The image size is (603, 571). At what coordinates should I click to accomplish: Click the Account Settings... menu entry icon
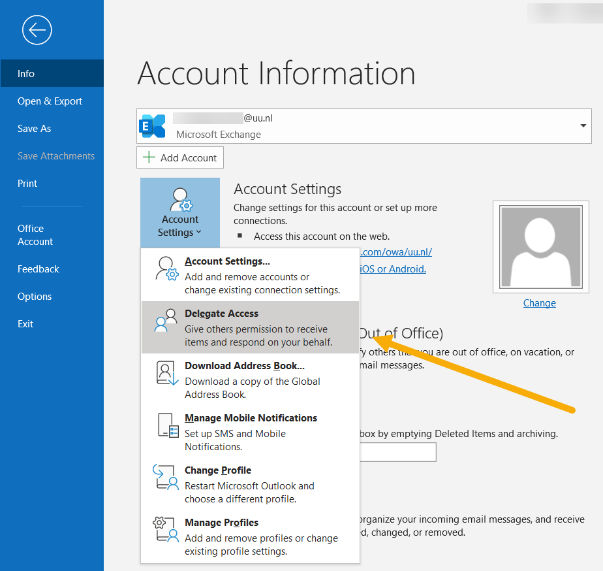167,269
